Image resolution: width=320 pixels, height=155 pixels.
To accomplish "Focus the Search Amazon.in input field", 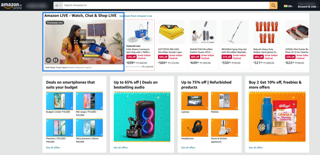I will point(166,5).
